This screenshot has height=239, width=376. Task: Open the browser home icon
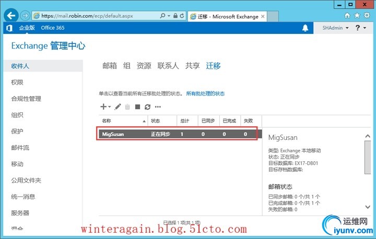347,16
